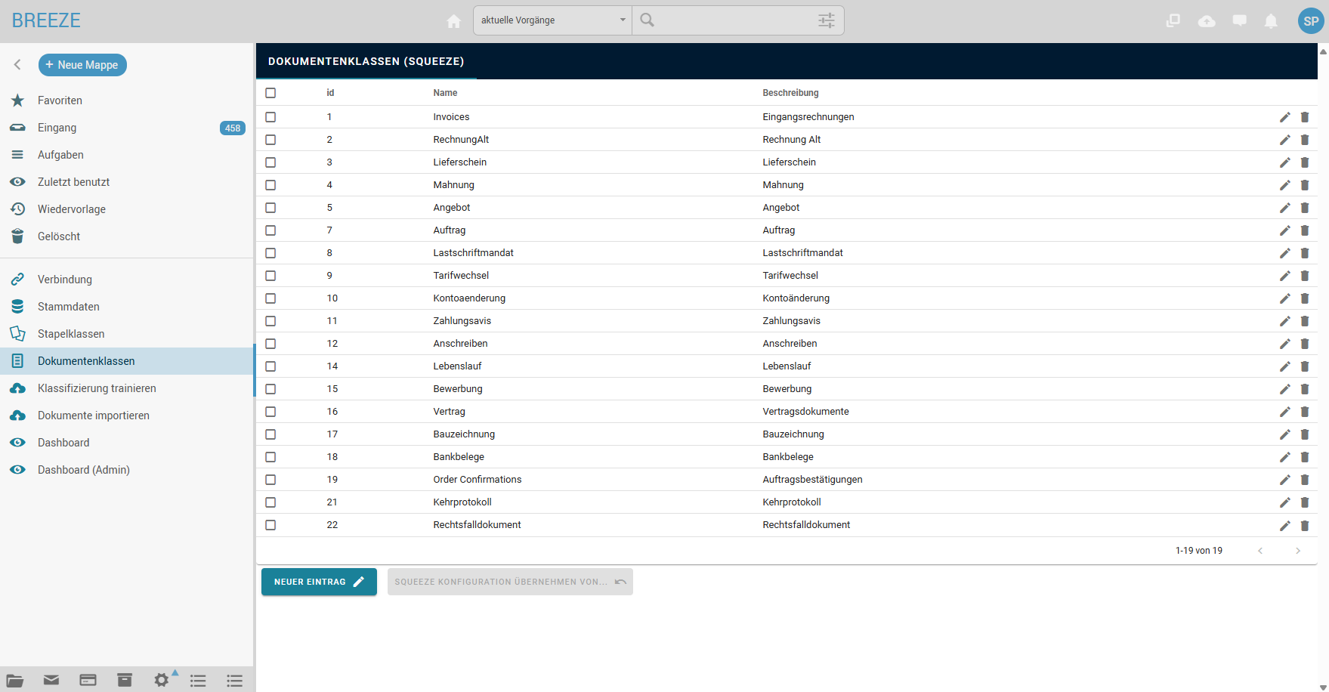Tick the Angebot row checkbox
Viewport: 1329px width, 692px height.
coord(270,208)
